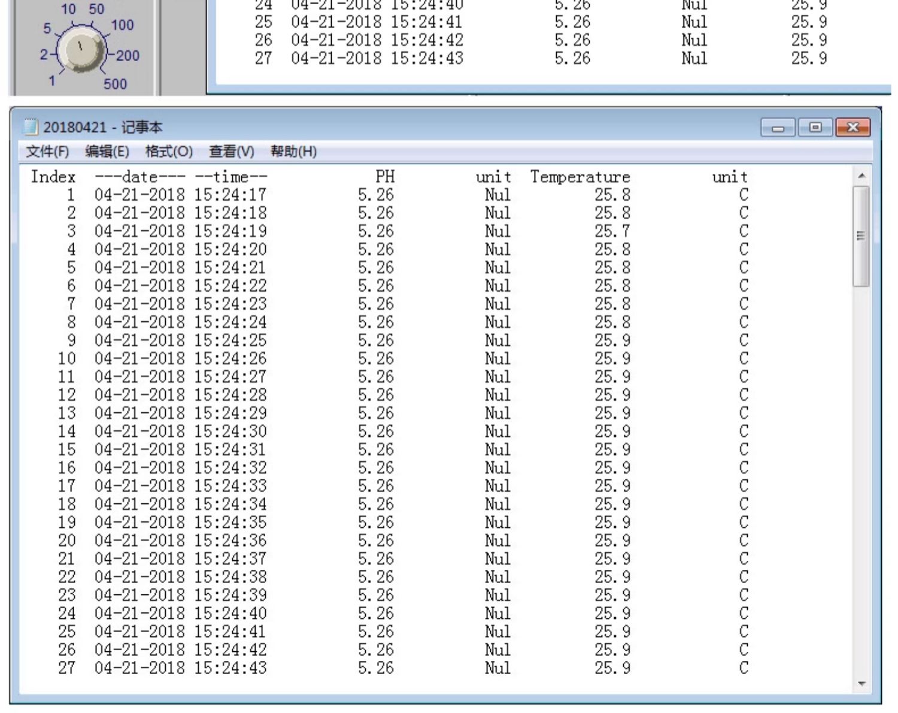
Task: Click timestamp 15:24:36 in Notepad row 20
Action: pyautogui.click(x=230, y=540)
